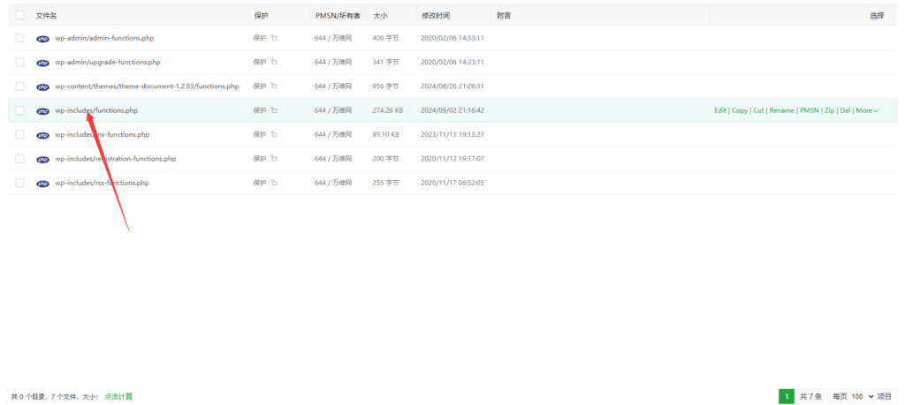Image resolution: width=905 pixels, height=405 pixels.
Task: Click Cut for wp-includes/functions.php
Action: (x=758, y=110)
